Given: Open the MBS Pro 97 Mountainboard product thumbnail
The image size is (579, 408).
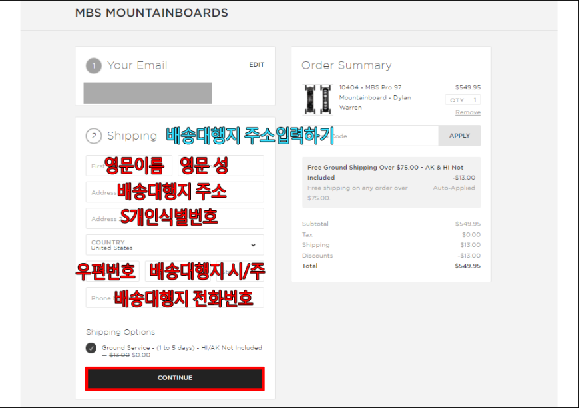Looking at the screenshot, I should (317, 99).
